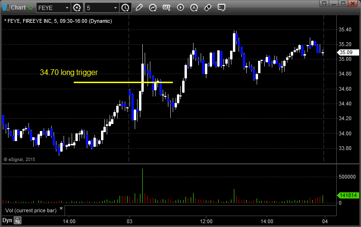
Task: Click the blue window-link icon beside Chart
Action: tap(6, 8)
